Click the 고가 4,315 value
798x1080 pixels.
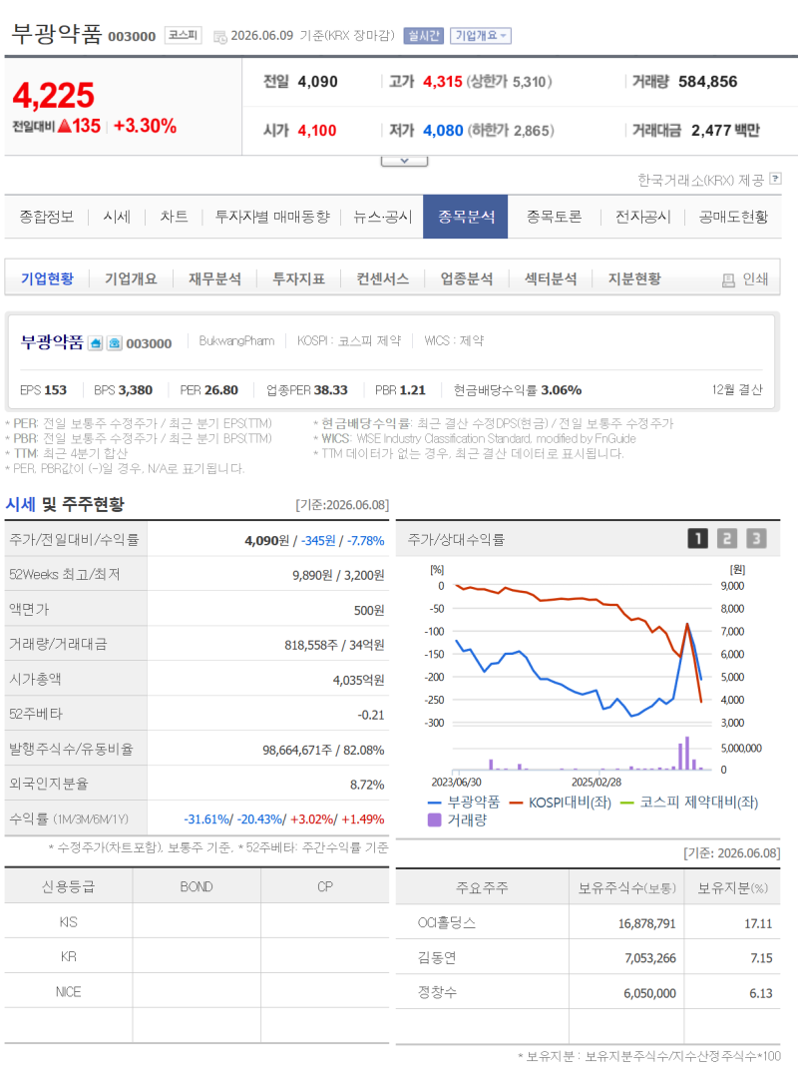(x=443, y=81)
